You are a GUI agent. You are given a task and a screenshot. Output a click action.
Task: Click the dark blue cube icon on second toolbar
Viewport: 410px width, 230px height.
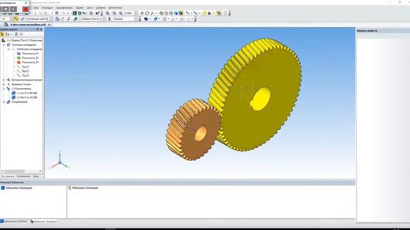click(146, 19)
